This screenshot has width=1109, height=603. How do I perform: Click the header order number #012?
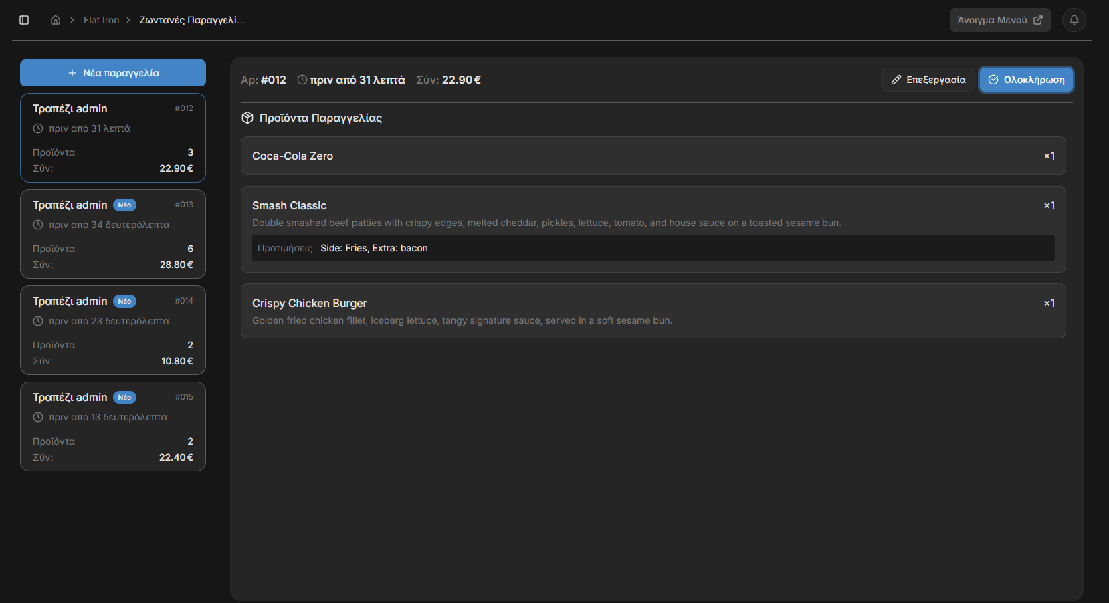(274, 80)
